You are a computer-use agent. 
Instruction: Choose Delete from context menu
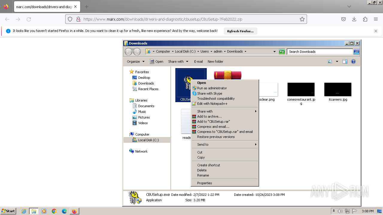(x=225, y=170)
